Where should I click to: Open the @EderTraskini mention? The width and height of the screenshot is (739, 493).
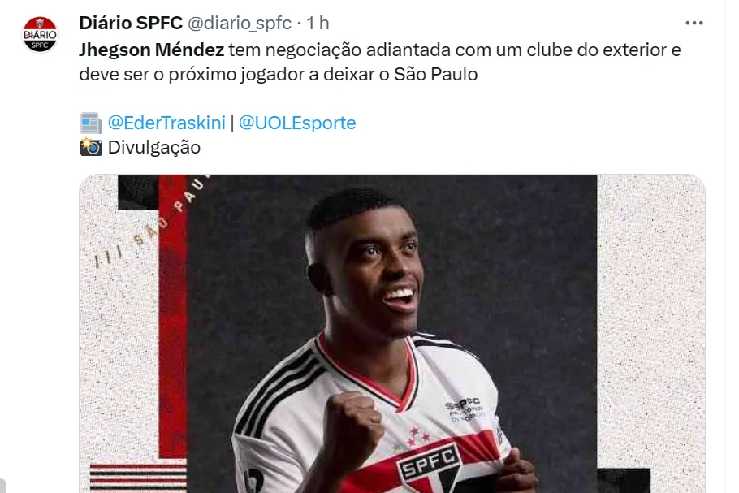166,123
